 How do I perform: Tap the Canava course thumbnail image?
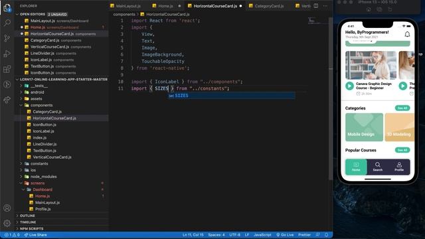[x=371, y=65]
